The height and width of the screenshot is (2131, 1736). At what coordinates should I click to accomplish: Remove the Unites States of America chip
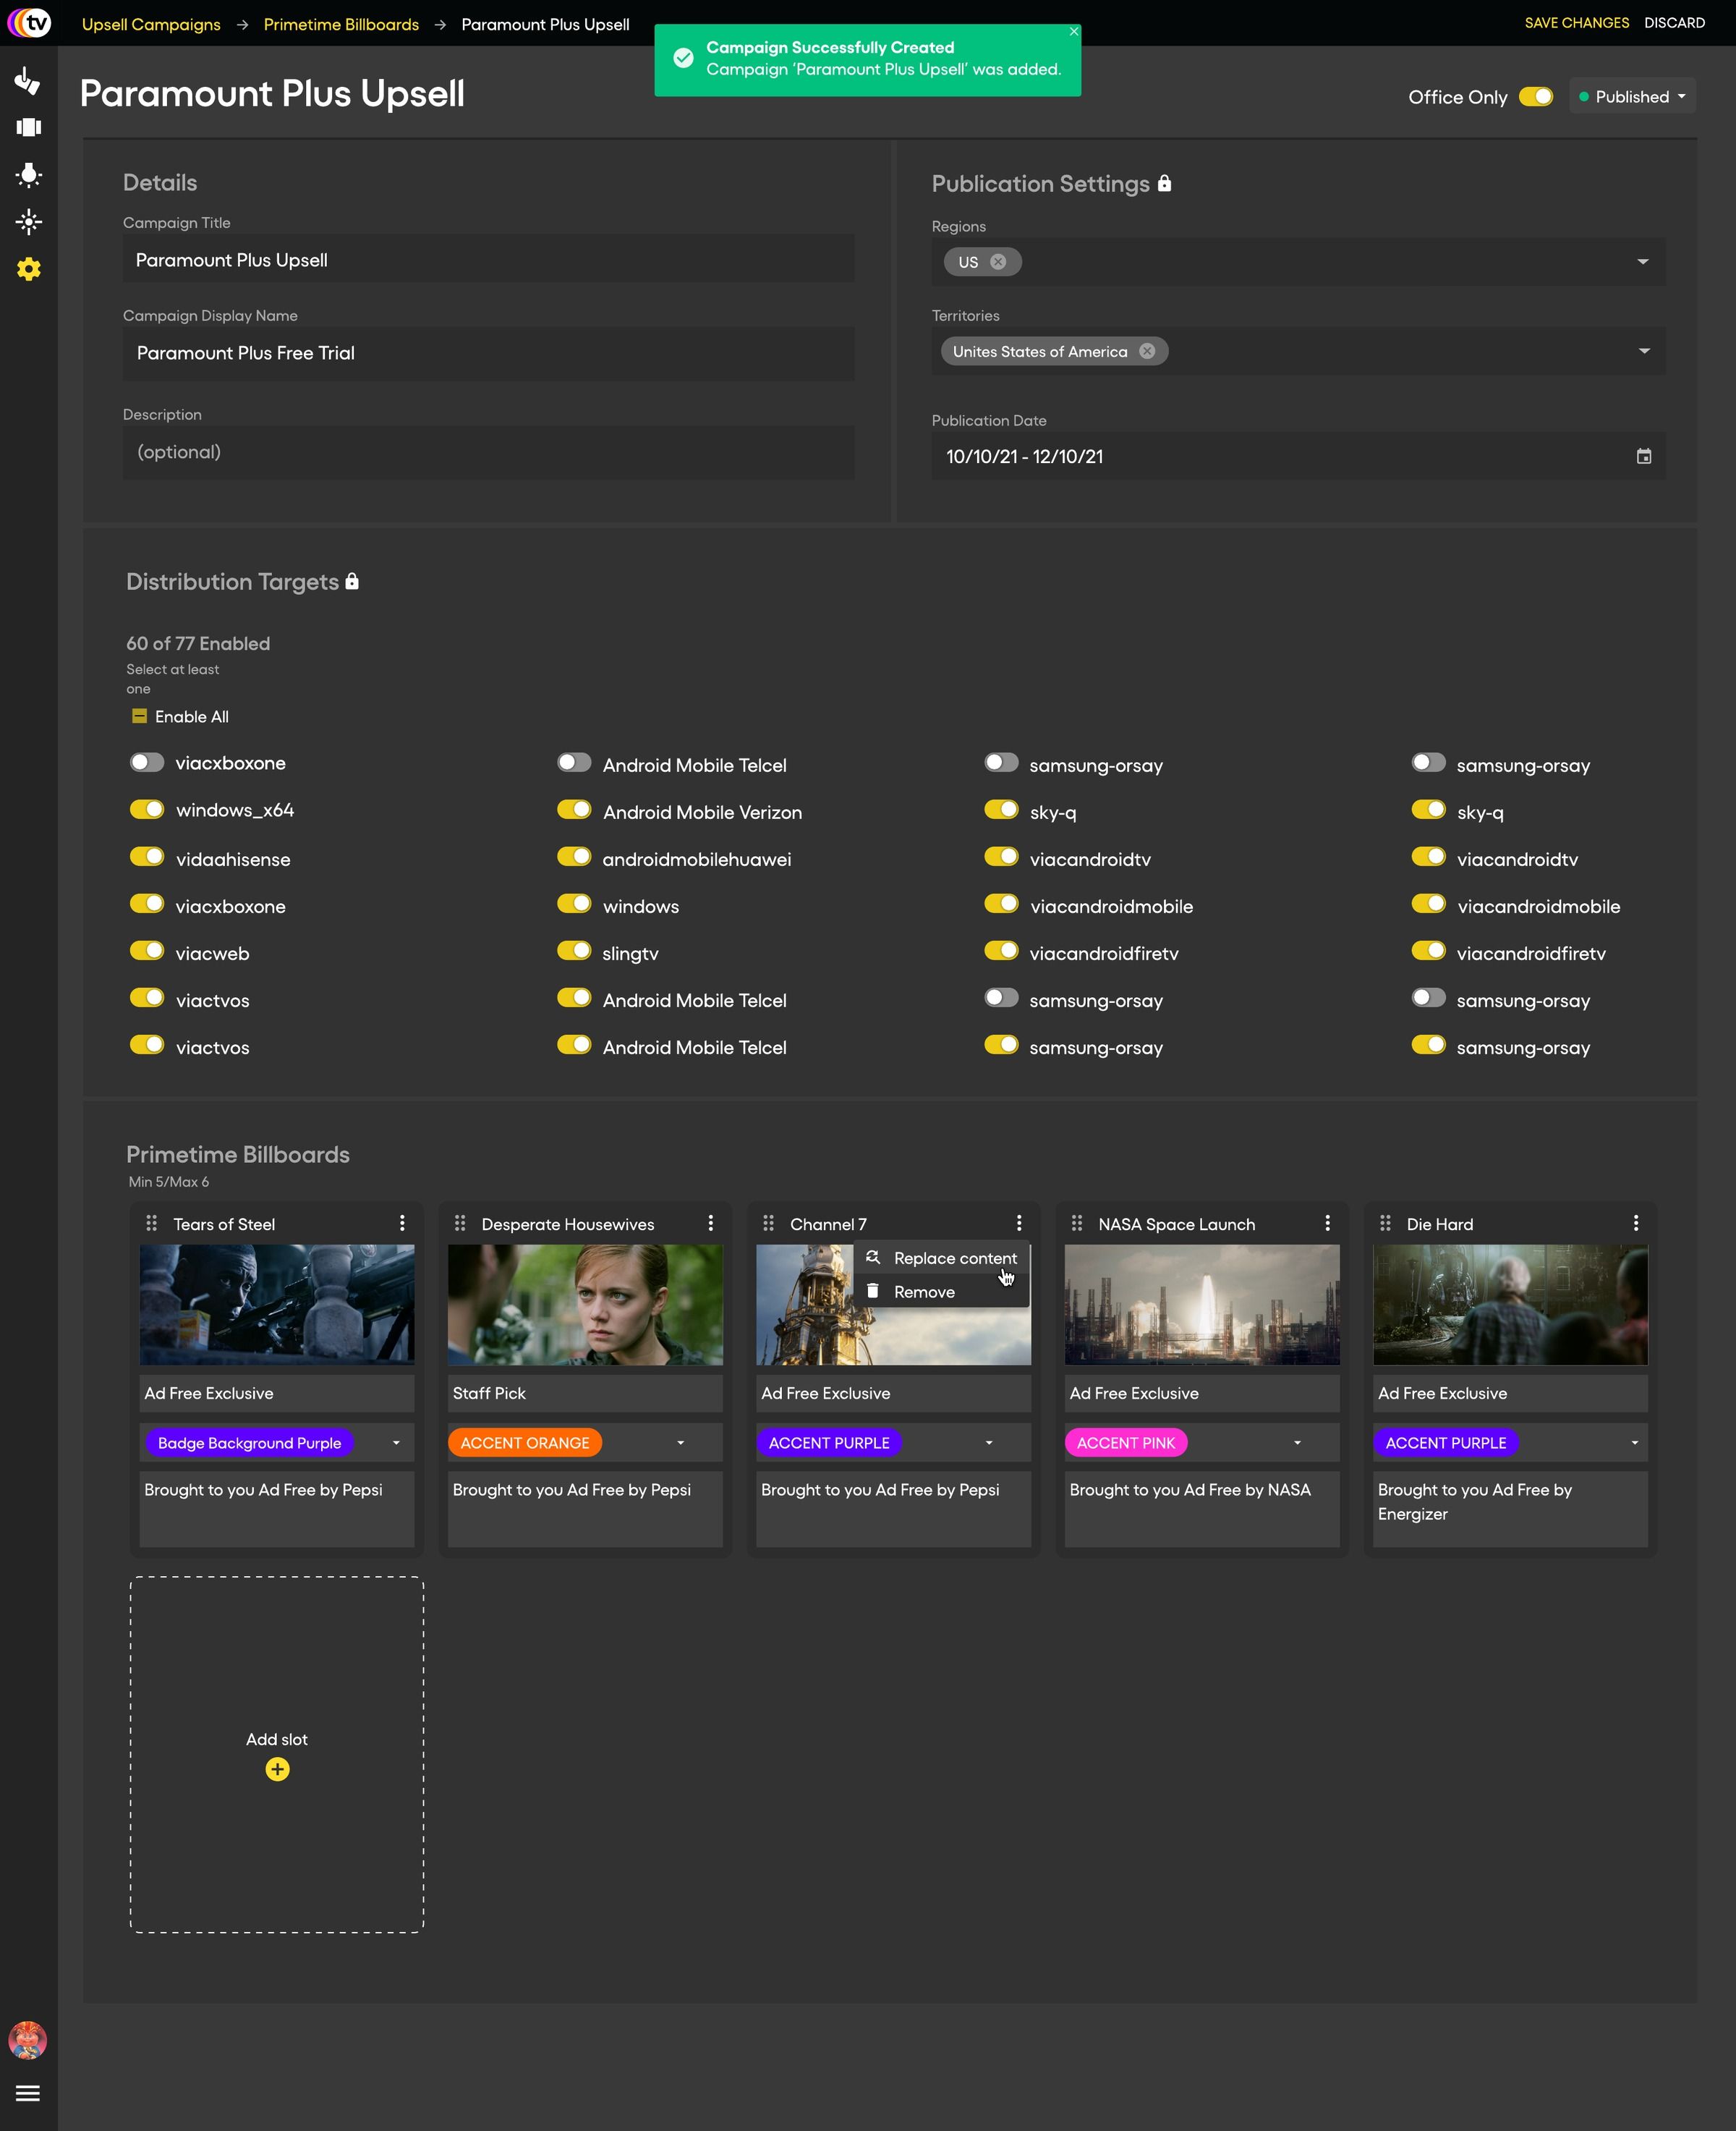coord(1147,351)
